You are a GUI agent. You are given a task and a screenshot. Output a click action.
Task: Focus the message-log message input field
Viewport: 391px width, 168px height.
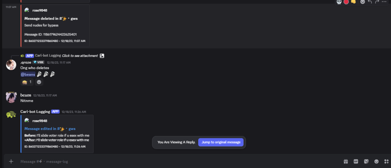(x=174, y=161)
